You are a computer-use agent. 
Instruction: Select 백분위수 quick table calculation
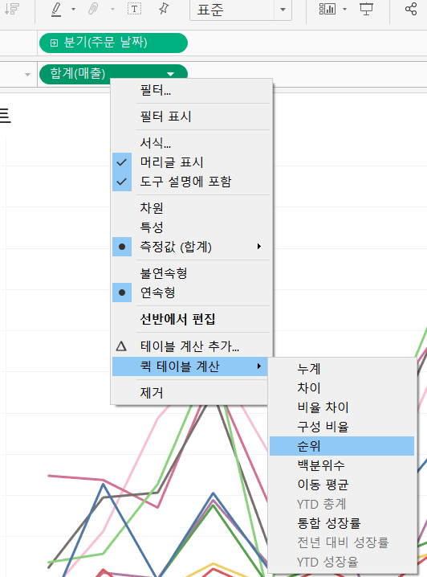coord(342,465)
